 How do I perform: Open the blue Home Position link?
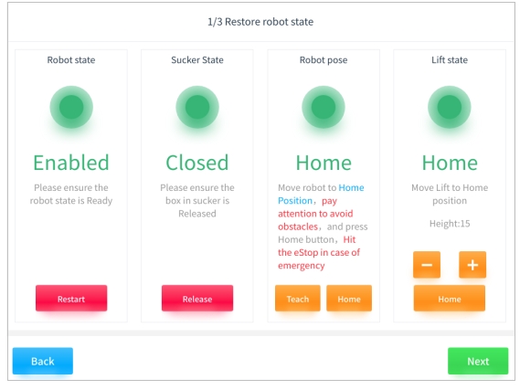coord(321,194)
